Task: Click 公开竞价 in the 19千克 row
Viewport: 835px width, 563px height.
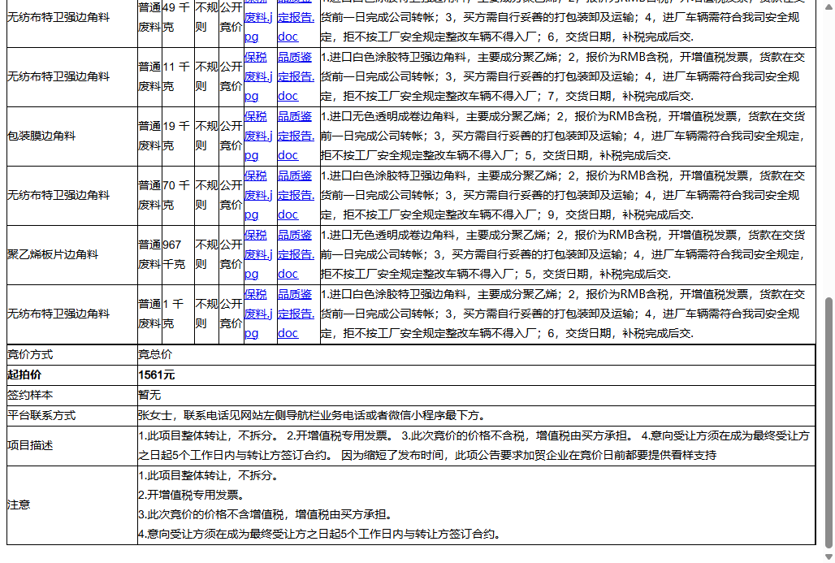Action: click(x=231, y=136)
